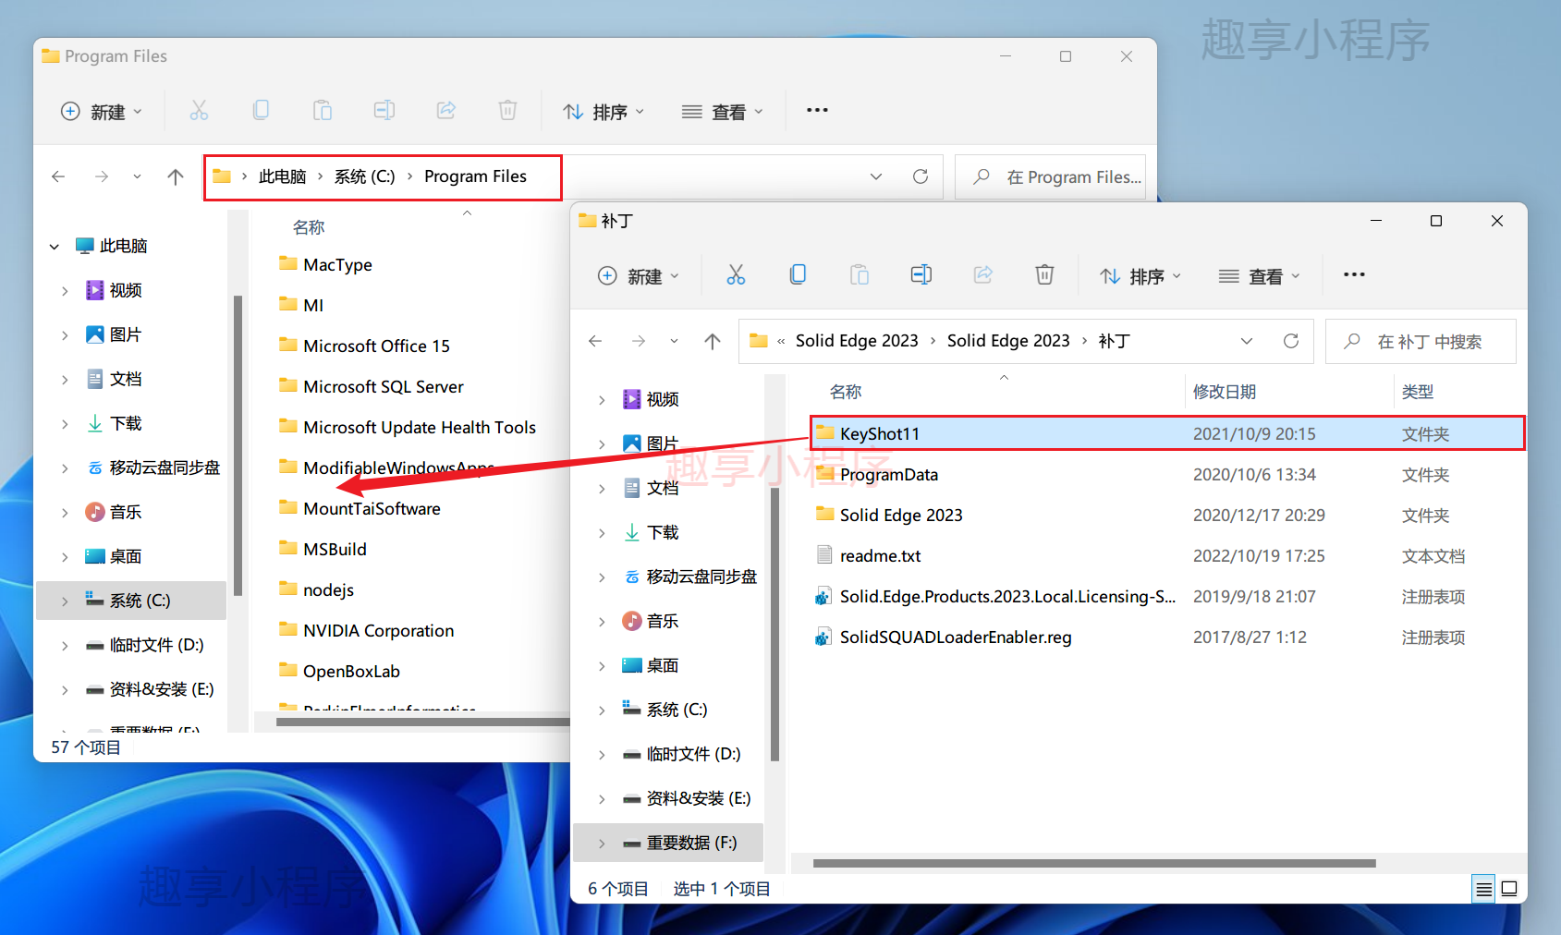Go back in the Program Files window
Screen dimensions: 1561x935
(x=58, y=176)
